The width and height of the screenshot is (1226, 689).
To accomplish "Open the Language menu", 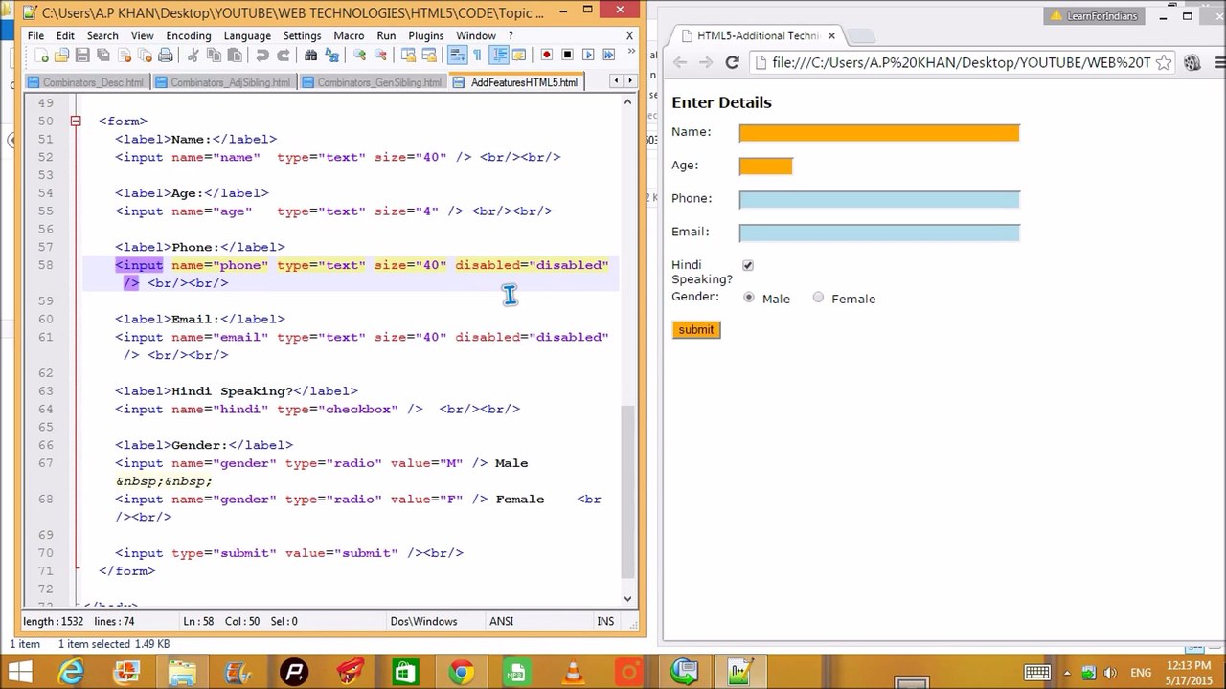I will [x=247, y=35].
